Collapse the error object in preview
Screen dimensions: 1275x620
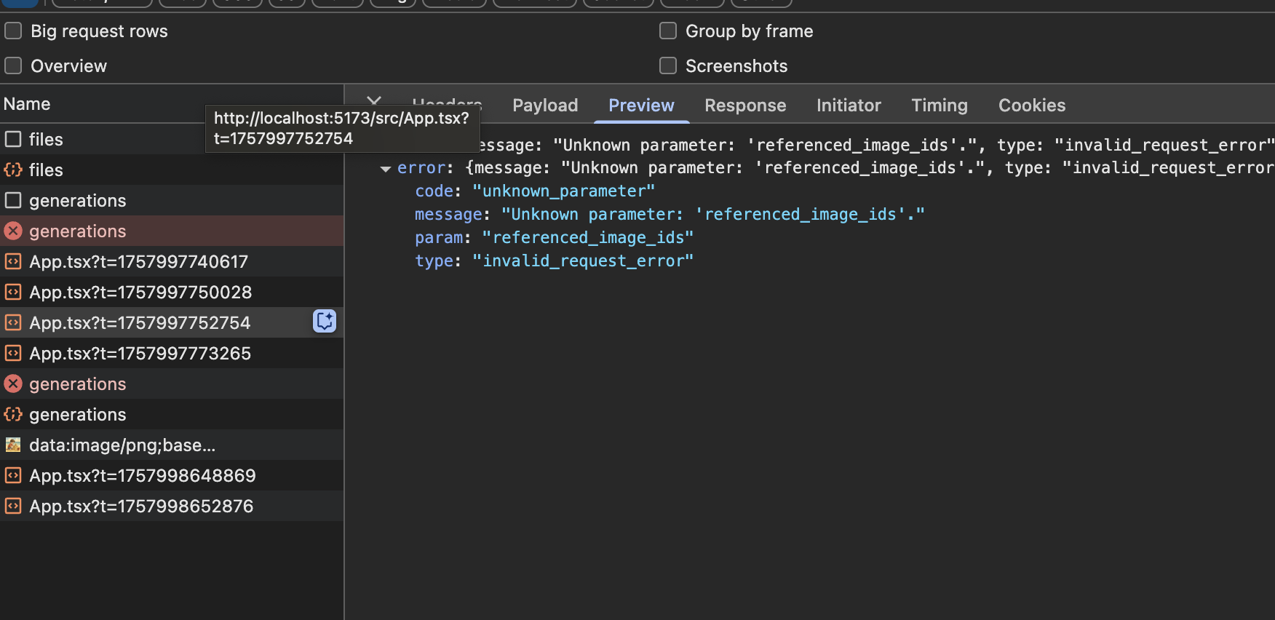(386, 169)
